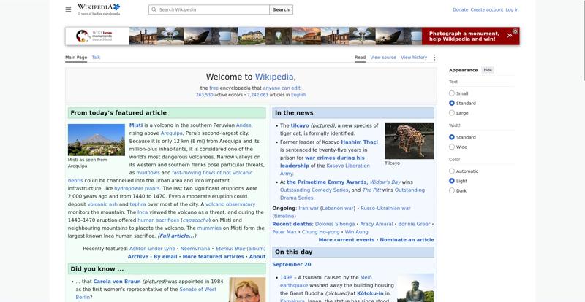Open the Tilcayo cat thumbnail
This screenshot has width=585, height=302.
(409, 141)
